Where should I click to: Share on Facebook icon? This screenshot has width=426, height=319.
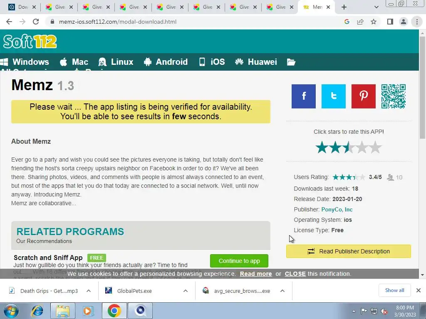coord(303,96)
